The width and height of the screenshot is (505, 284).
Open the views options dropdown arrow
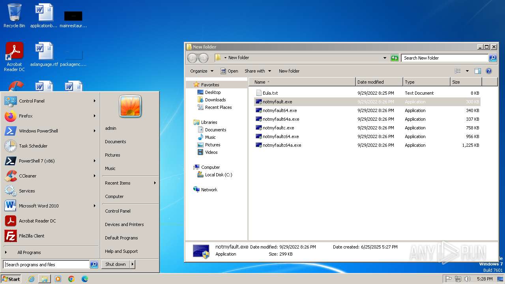click(x=467, y=71)
